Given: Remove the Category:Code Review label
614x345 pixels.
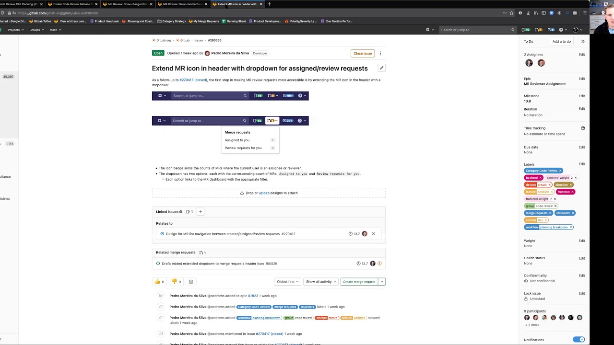Looking at the screenshot, I should click(x=560, y=171).
